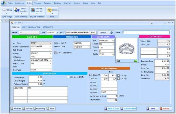Open the Admin menu
176x114 pixels.
[86, 3]
